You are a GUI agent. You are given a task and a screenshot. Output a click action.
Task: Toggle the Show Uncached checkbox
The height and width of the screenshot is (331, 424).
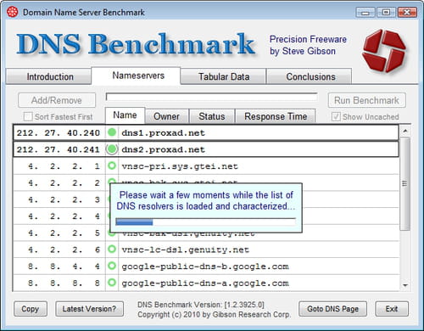click(x=336, y=116)
